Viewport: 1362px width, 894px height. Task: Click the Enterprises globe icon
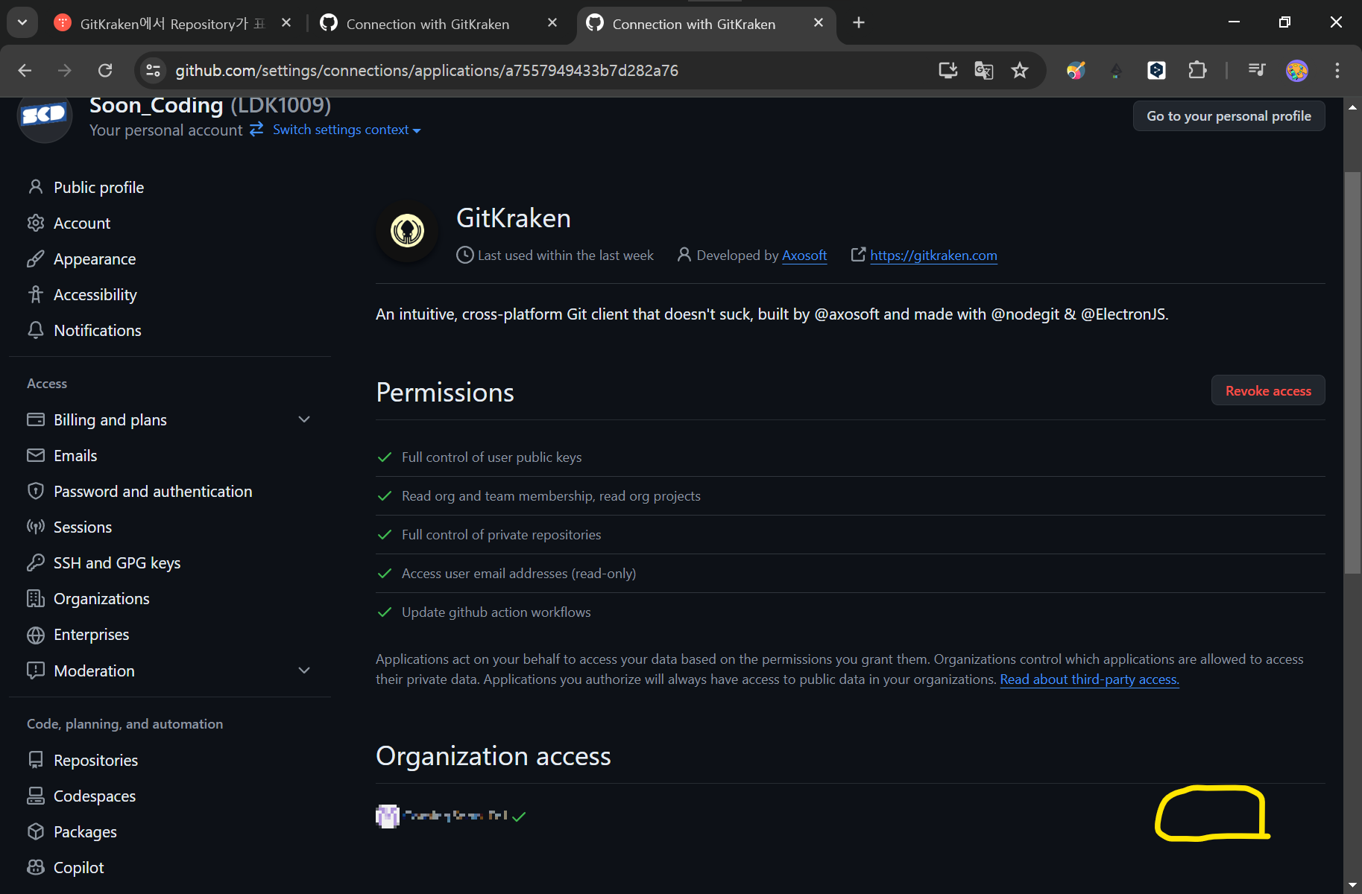pyautogui.click(x=35, y=635)
